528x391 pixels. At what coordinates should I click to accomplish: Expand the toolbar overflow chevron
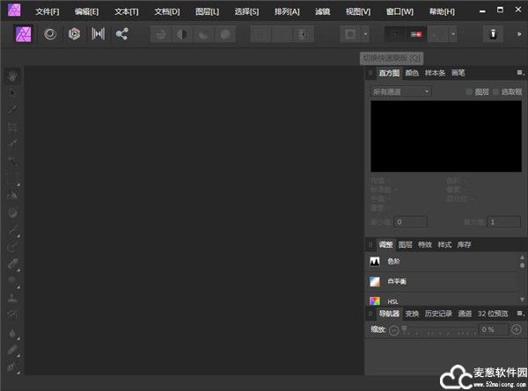tap(518, 33)
